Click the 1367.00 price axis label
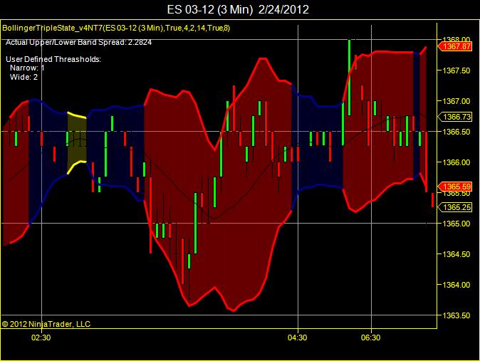 [x=456, y=101]
